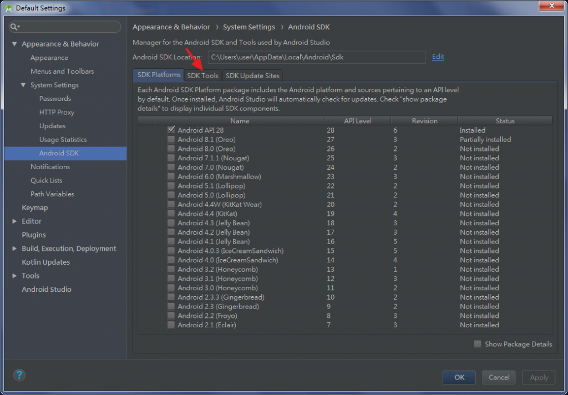This screenshot has height=395, width=568.
Task: Select 'Android 3.0 (Honeycomb)' row name
Action: coord(217,288)
